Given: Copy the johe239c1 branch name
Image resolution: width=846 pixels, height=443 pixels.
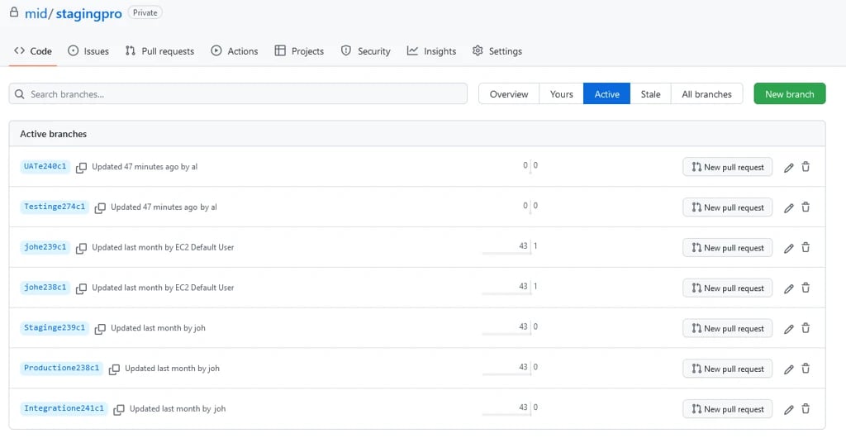Looking at the screenshot, I should click(81, 248).
